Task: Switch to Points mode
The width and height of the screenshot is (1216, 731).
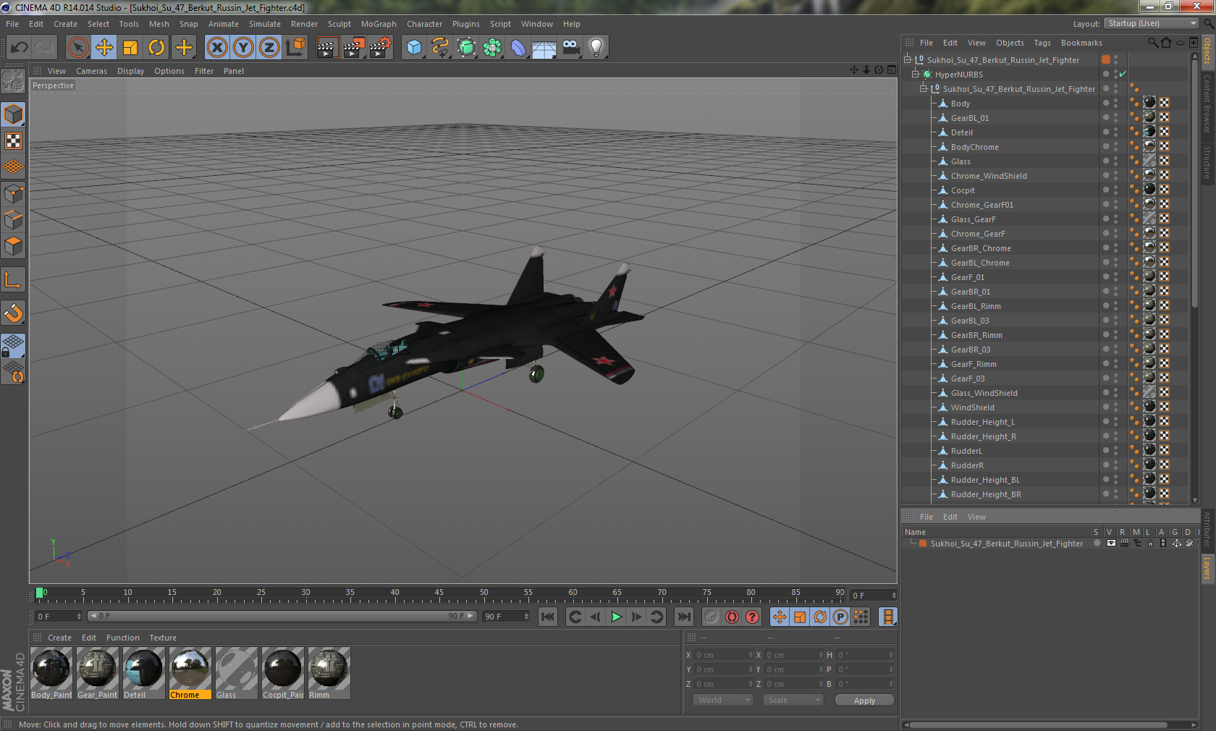Action: [14, 194]
